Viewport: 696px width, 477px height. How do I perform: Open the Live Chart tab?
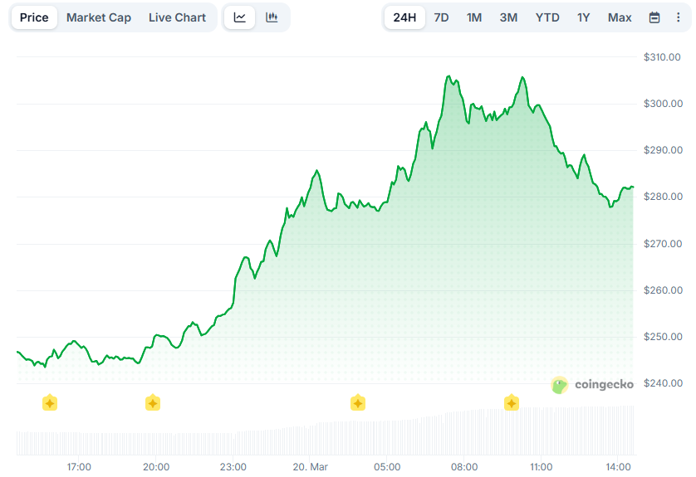tap(178, 17)
